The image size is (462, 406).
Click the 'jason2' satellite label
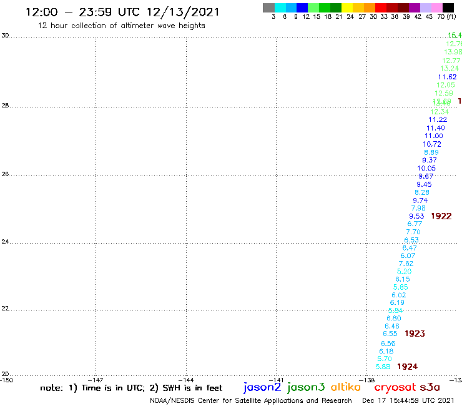point(262,387)
